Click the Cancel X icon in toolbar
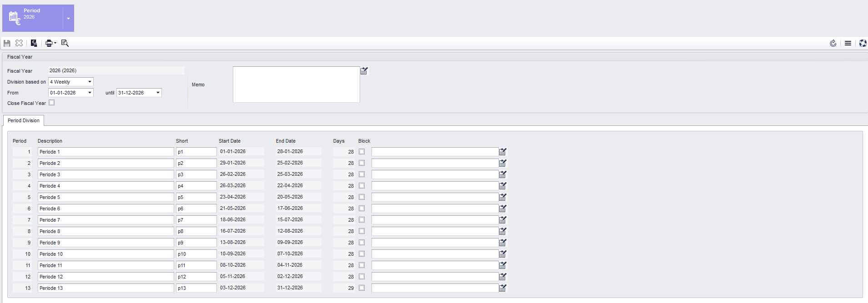 (19, 43)
